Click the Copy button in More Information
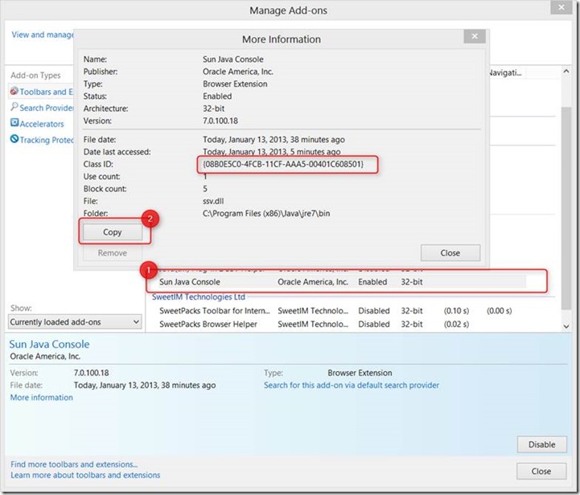580x495 pixels. [112, 232]
